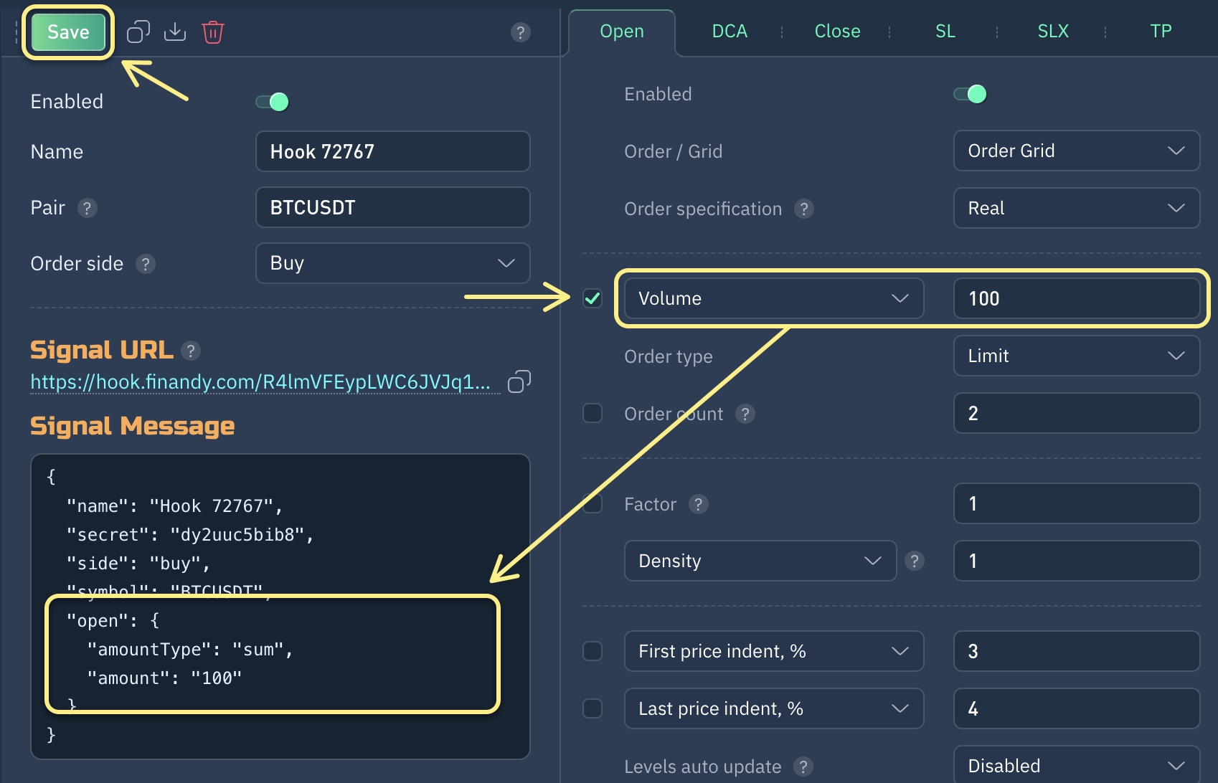Switch to the Close tab

pos(837,32)
